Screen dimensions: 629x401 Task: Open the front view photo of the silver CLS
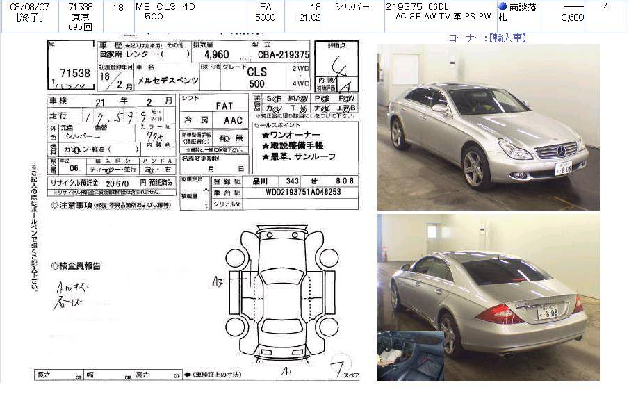[x=488, y=127]
